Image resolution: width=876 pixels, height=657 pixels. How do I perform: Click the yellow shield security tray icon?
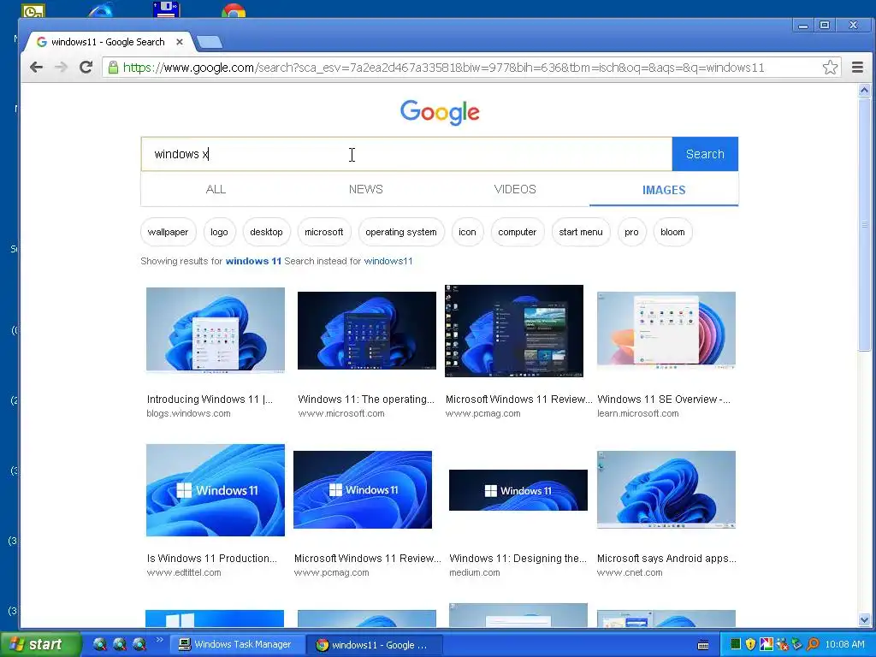point(750,644)
